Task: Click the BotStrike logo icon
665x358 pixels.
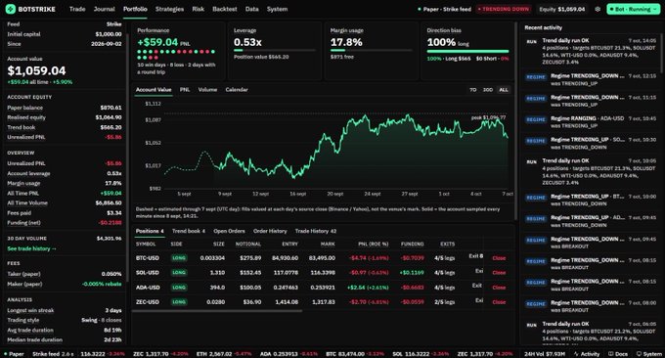Action: [11, 9]
